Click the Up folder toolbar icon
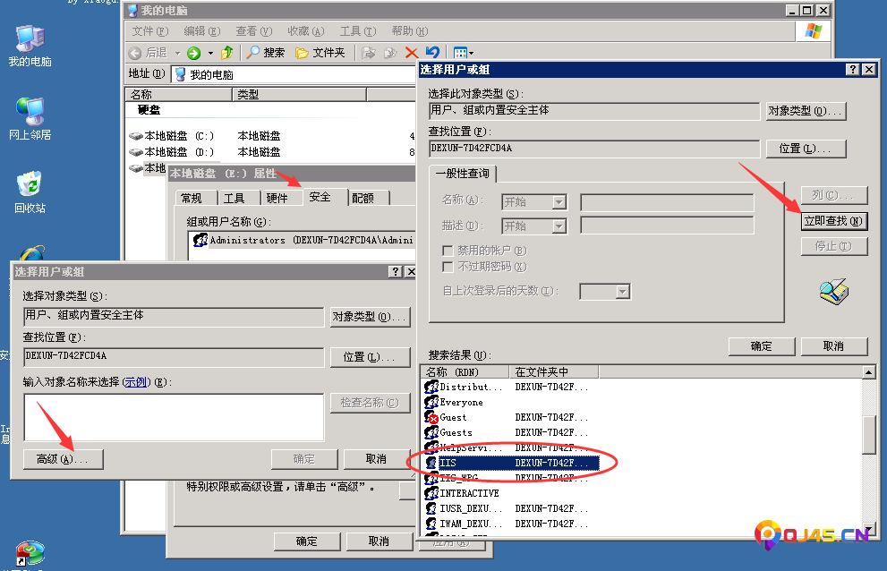 pos(227,53)
